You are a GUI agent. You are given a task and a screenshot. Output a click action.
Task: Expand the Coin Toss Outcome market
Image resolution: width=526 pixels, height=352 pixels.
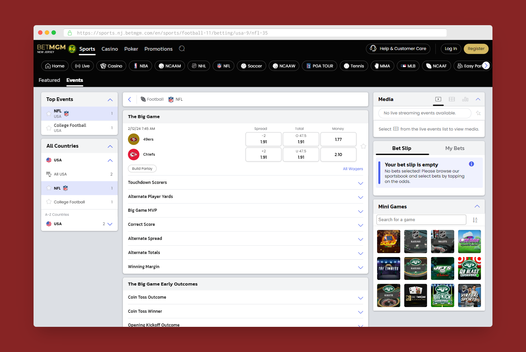(x=246, y=297)
